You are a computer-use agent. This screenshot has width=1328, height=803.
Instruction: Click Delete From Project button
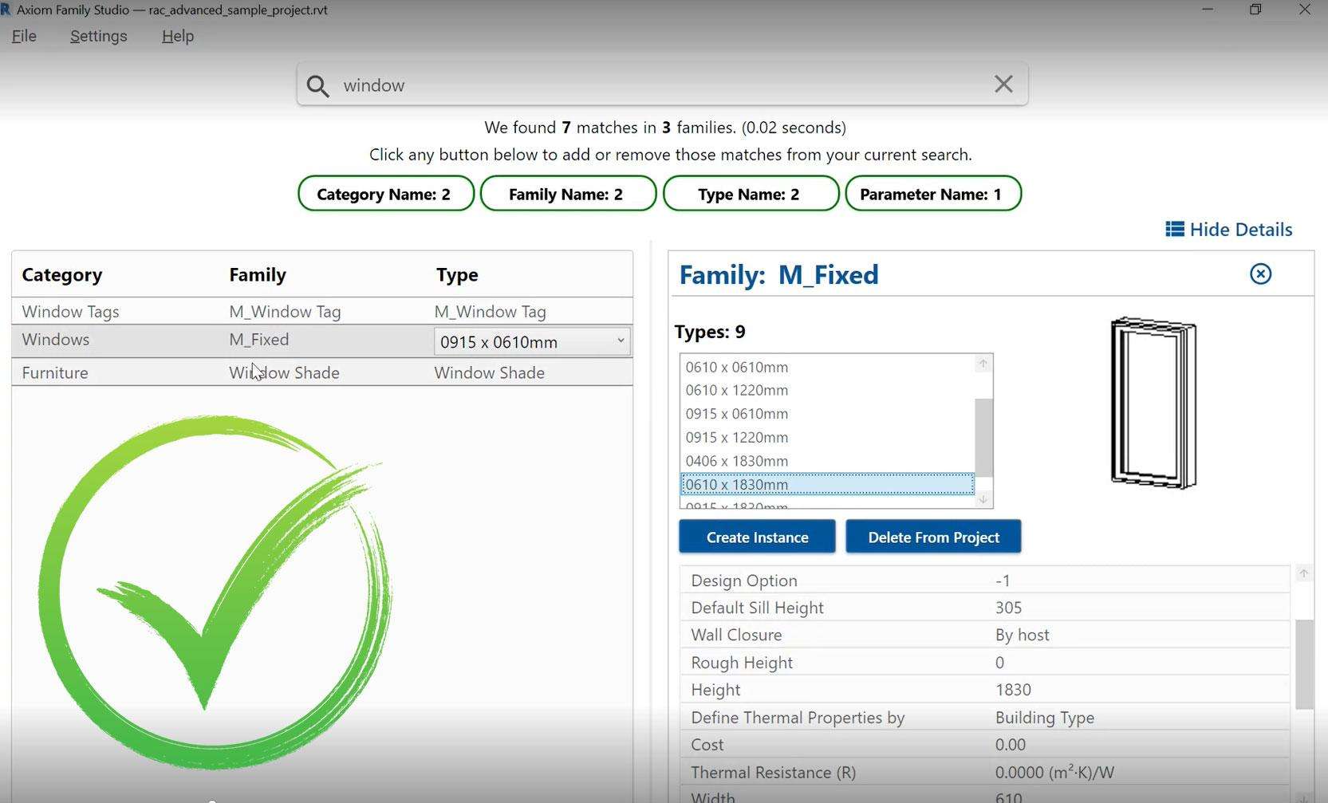pyautogui.click(x=933, y=537)
